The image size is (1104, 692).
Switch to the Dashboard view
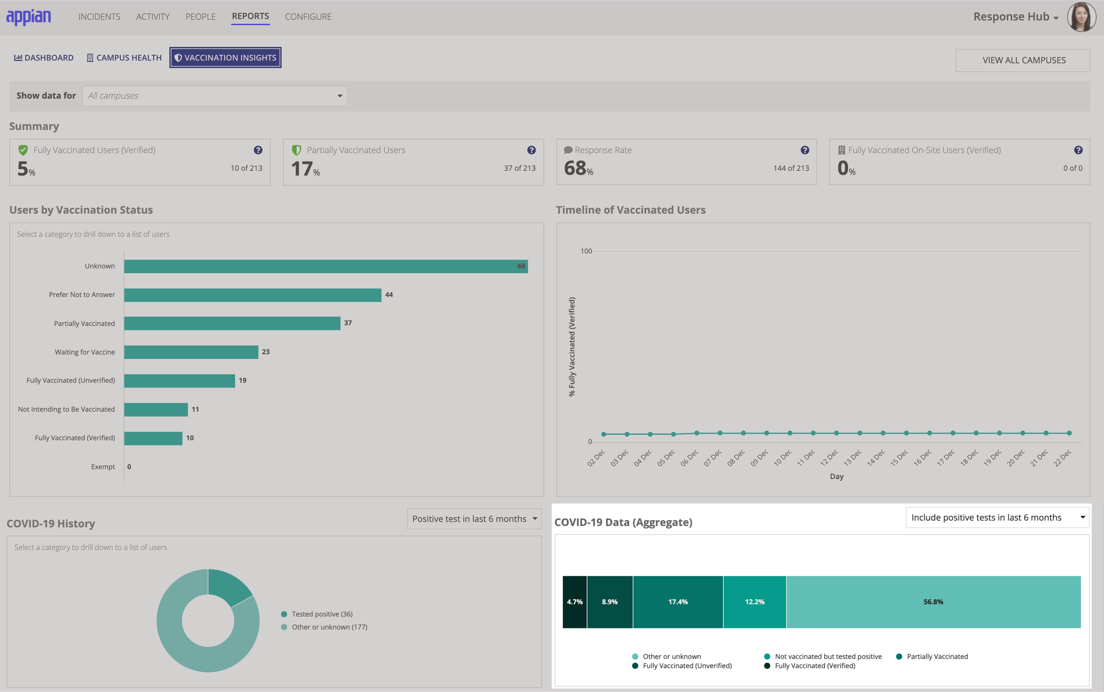click(44, 58)
